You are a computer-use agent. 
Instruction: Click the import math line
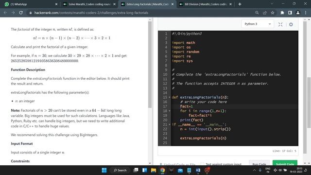click(x=184, y=43)
